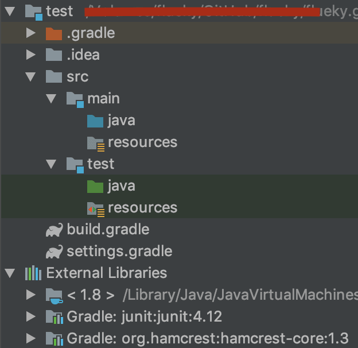Click the settings.gradle elephant icon

click(x=54, y=252)
